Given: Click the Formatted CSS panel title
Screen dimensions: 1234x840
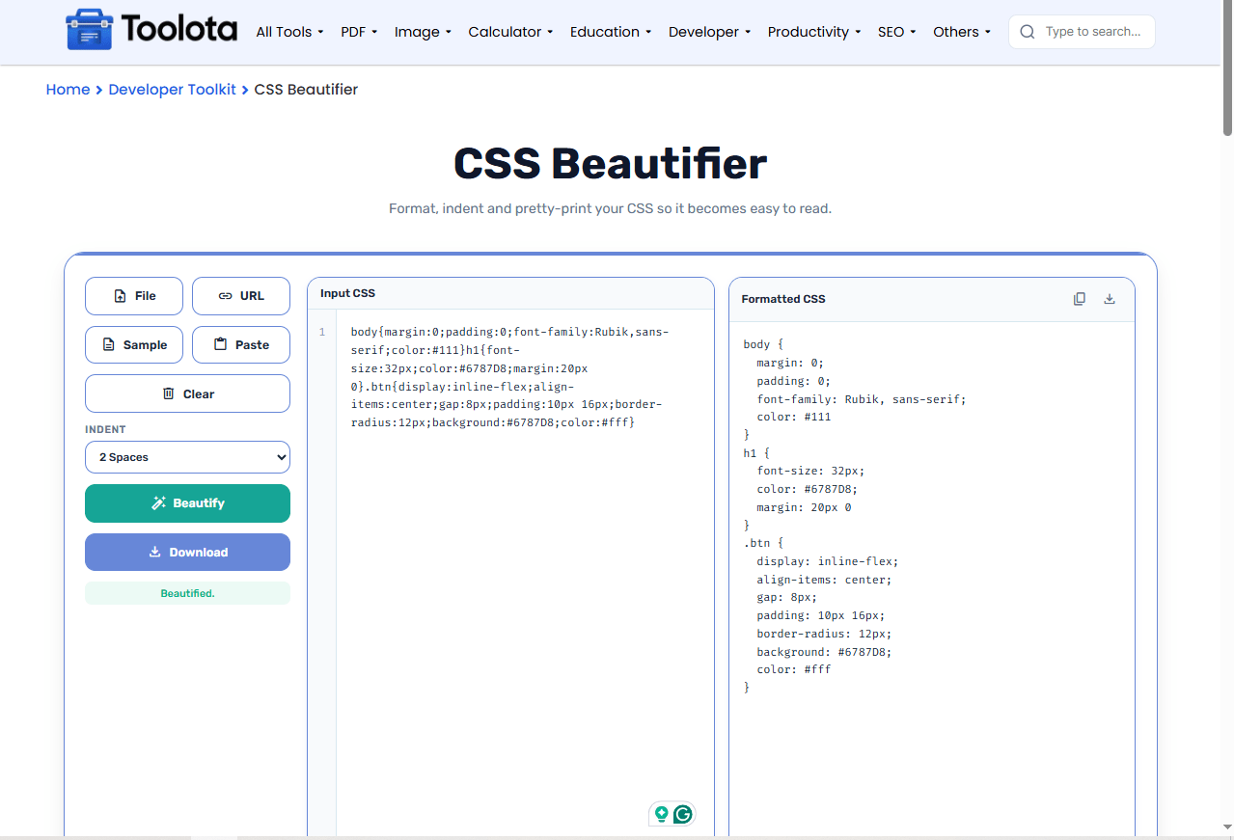Looking at the screenshot, I should (x=783, y=299).
